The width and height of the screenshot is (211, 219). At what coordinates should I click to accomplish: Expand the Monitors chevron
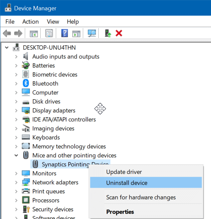click(x=16, y=173)
